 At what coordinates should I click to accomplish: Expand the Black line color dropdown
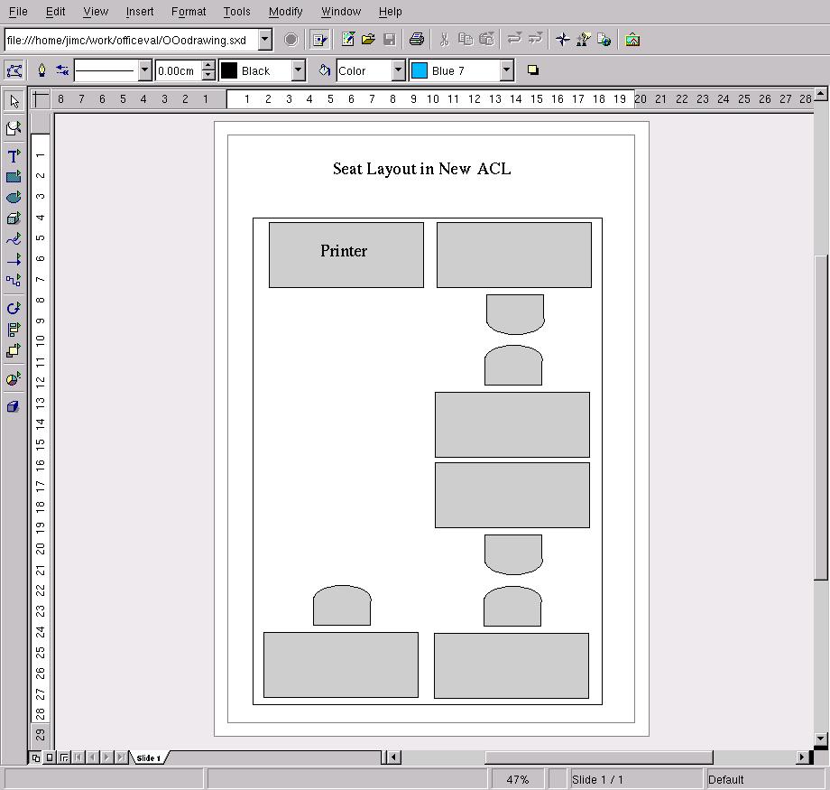click(x=299, y=70)
